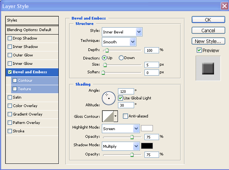Viewport: 229px width, 170px height.
Task: Click the Cancel button
Action: tap(208, 30)
